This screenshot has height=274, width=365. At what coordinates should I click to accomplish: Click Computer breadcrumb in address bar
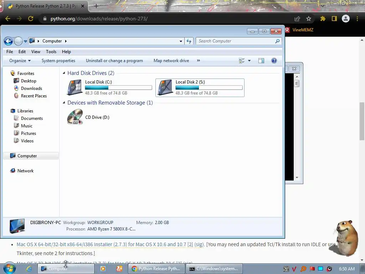coord(52,41)
